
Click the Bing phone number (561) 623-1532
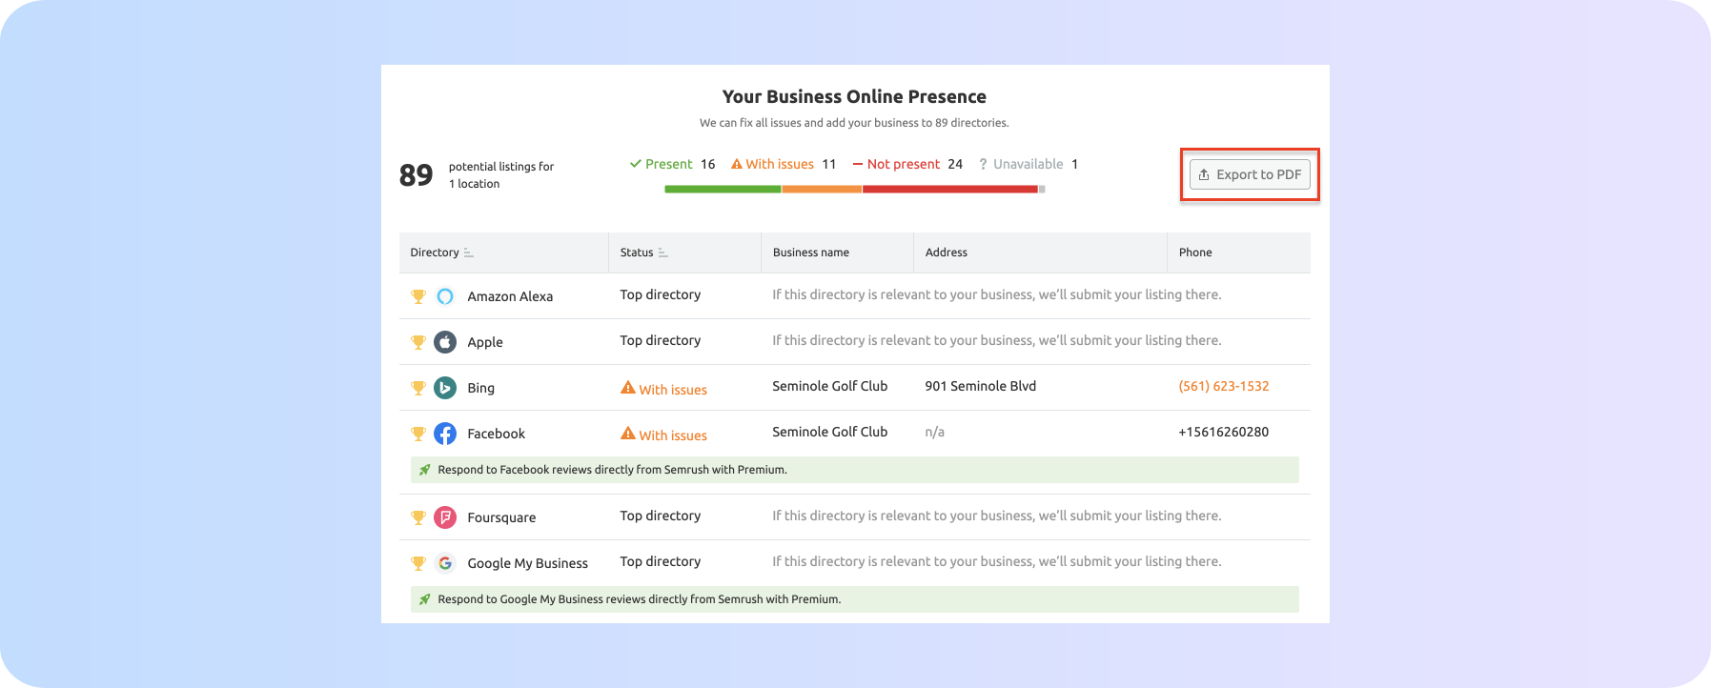(1223, 386)
